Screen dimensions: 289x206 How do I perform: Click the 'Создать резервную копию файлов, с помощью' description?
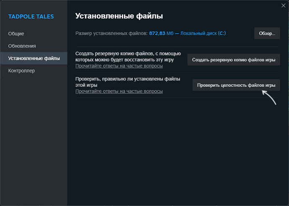(x=128, y=54)
